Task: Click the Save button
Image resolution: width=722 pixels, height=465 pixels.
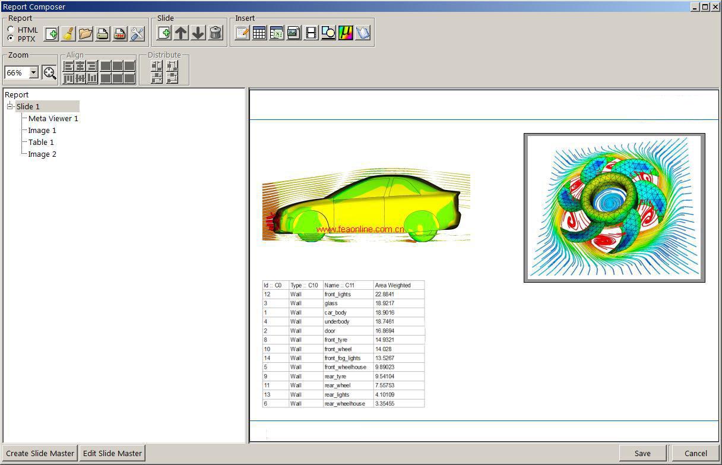Action: point(642,453)
